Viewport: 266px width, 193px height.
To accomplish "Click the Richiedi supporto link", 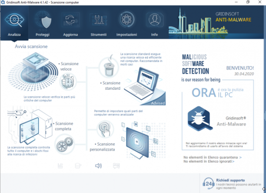I will [230, 180].
